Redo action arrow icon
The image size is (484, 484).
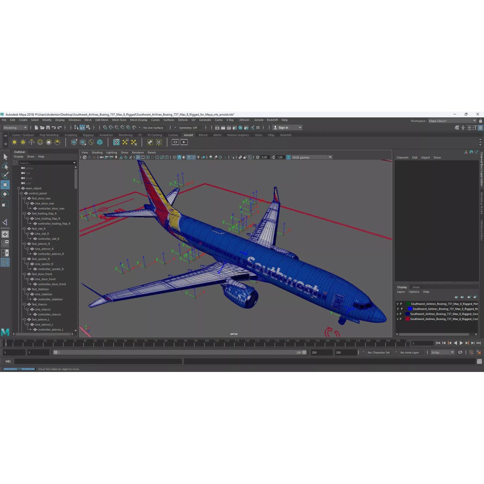point(60,127)
